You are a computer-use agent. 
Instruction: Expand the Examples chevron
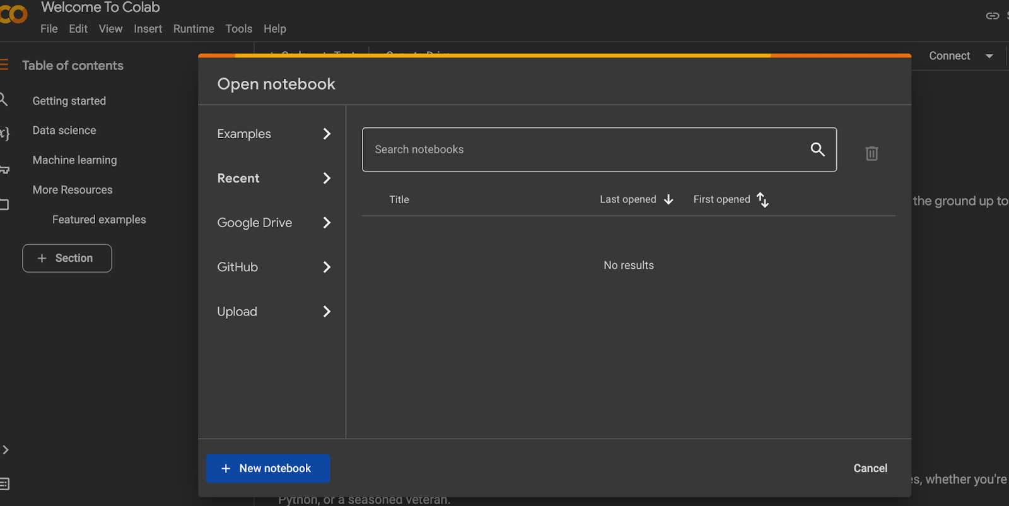click(327, 134)
